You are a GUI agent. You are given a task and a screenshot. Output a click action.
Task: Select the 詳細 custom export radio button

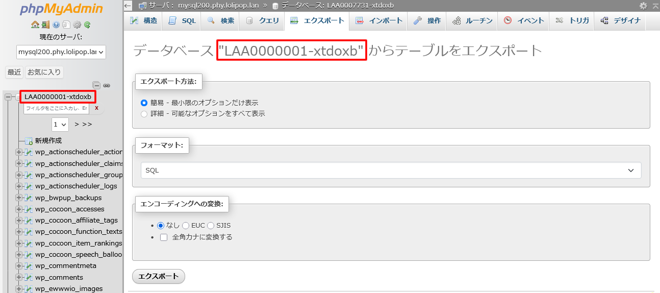pyautogui.click(x=144, y=114)
